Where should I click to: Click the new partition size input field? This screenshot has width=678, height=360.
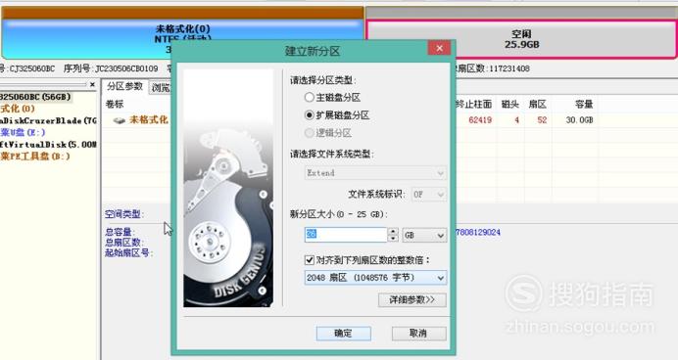pos(346,235)
